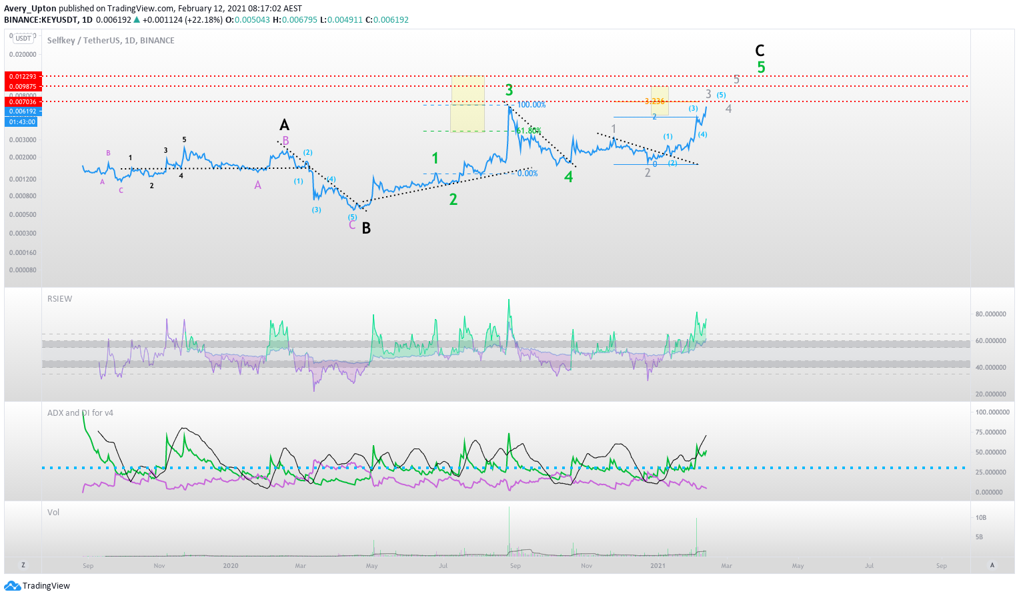This screenshot has height=598, width=1019.
Task: Click the TradingView logo
Action: (x=37, y=585)
